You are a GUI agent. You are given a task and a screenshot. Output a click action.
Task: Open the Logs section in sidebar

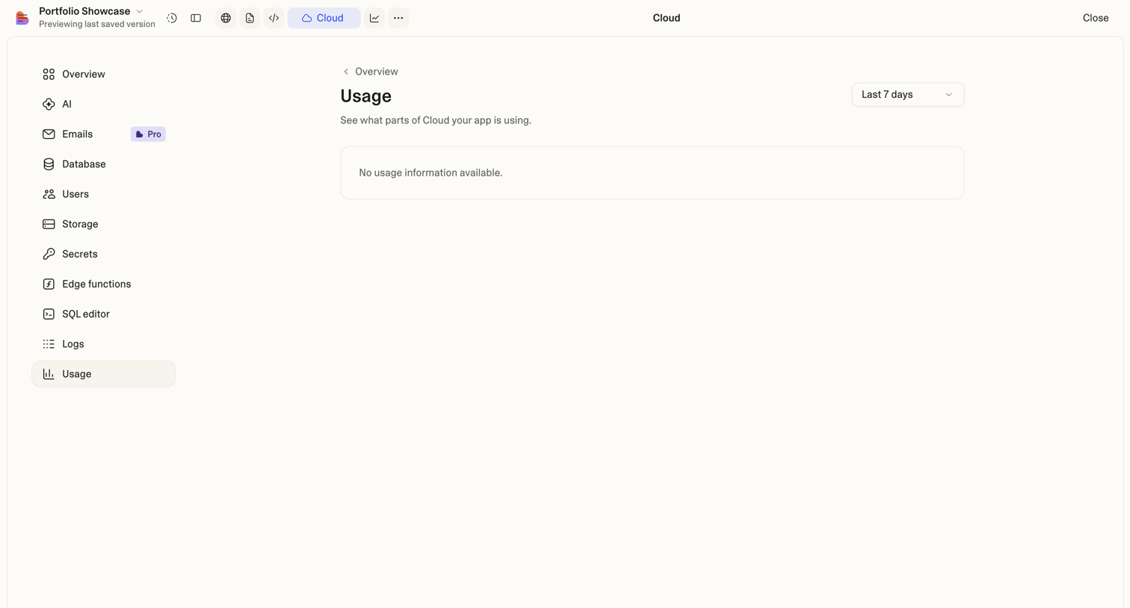tap(103, 344)
